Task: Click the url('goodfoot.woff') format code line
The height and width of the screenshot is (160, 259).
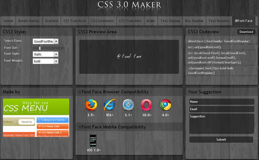Action: click(212, 58)
